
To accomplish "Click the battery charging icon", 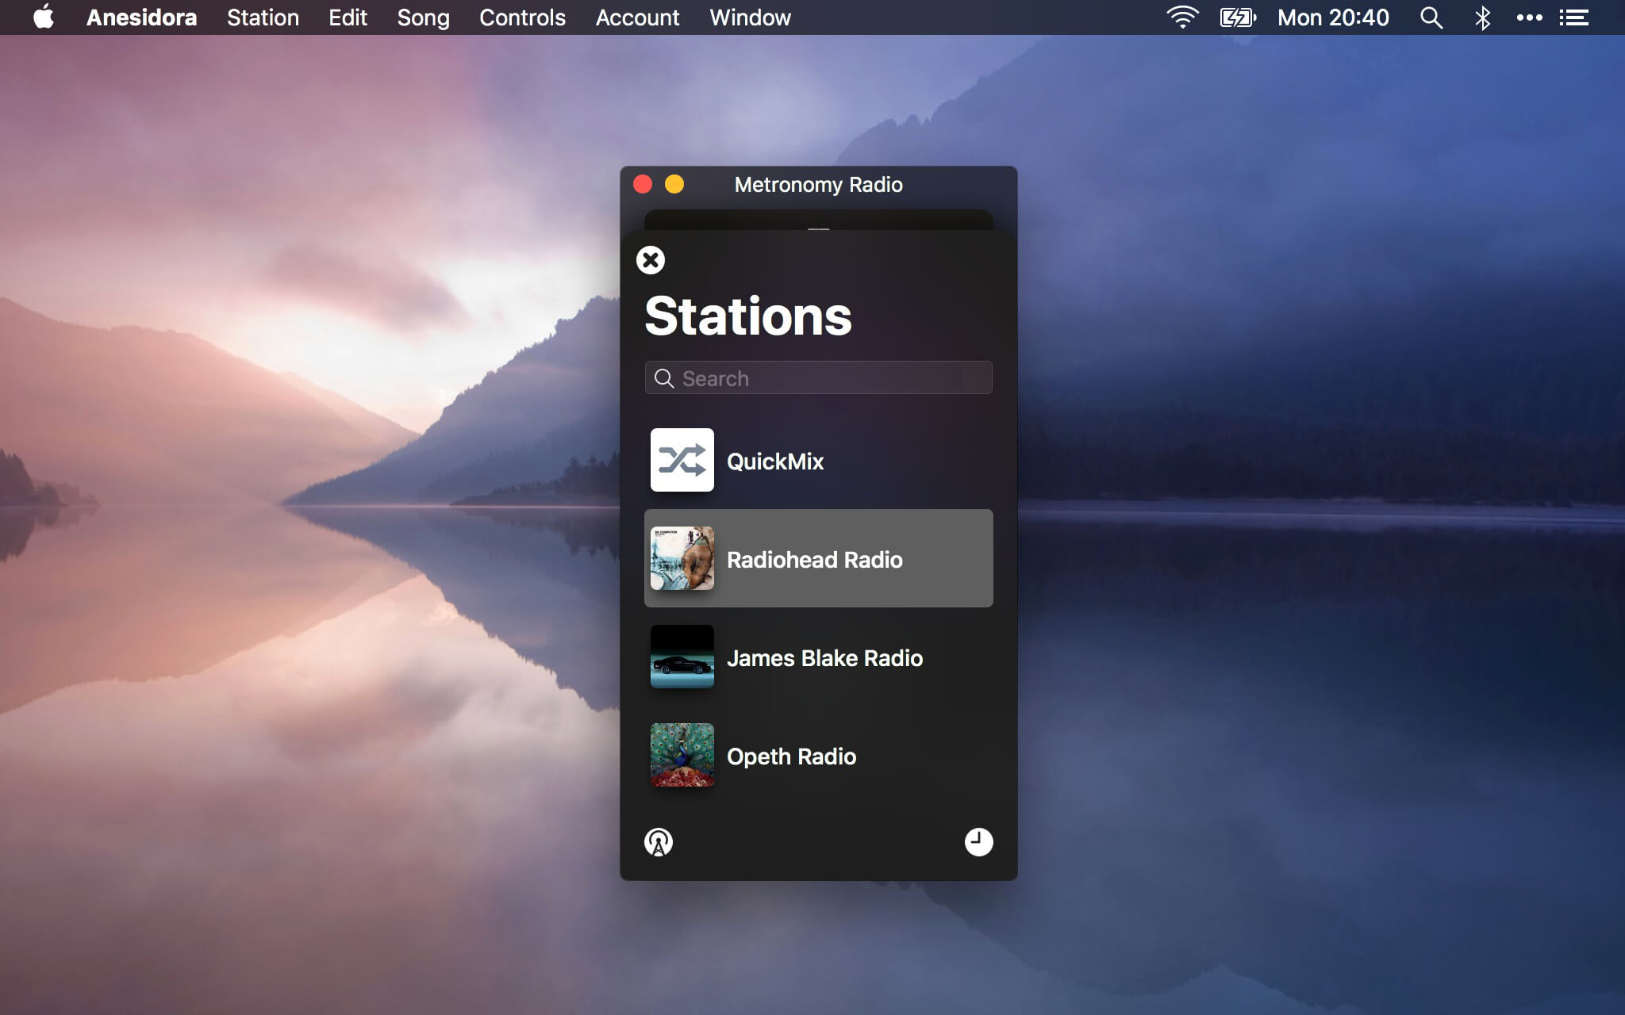I will tap(1237, 17).
